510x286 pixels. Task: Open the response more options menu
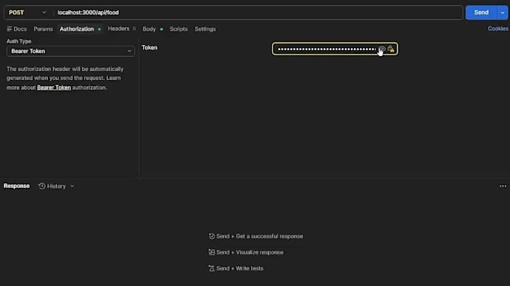502,186
